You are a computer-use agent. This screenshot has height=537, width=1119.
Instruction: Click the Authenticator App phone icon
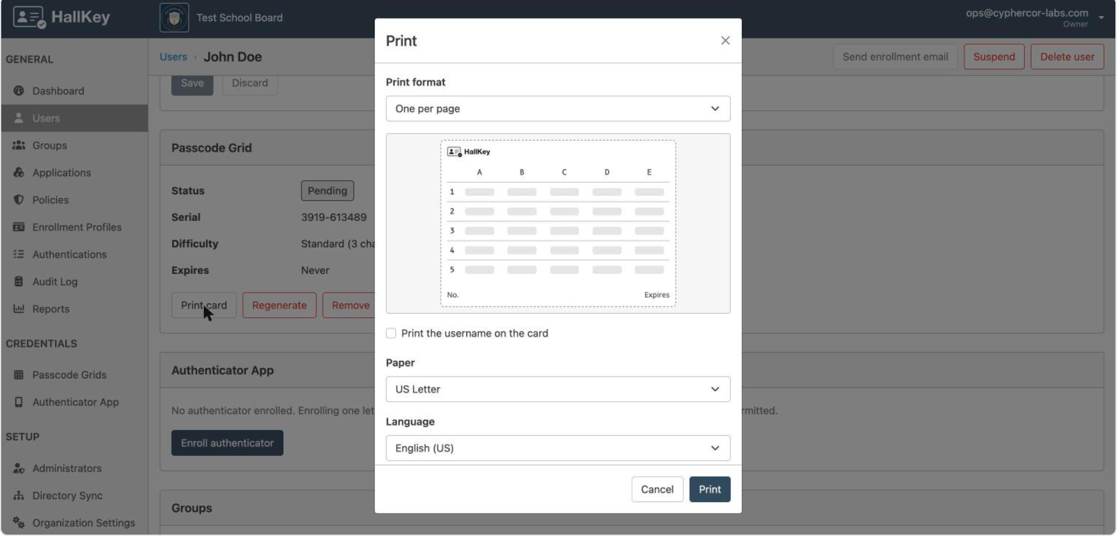pyautogui.click(x=19, y=402)
